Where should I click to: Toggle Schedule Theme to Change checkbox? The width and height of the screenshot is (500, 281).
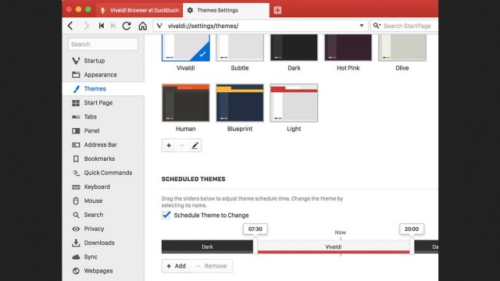pyautogui.click(x=166, y=215)
